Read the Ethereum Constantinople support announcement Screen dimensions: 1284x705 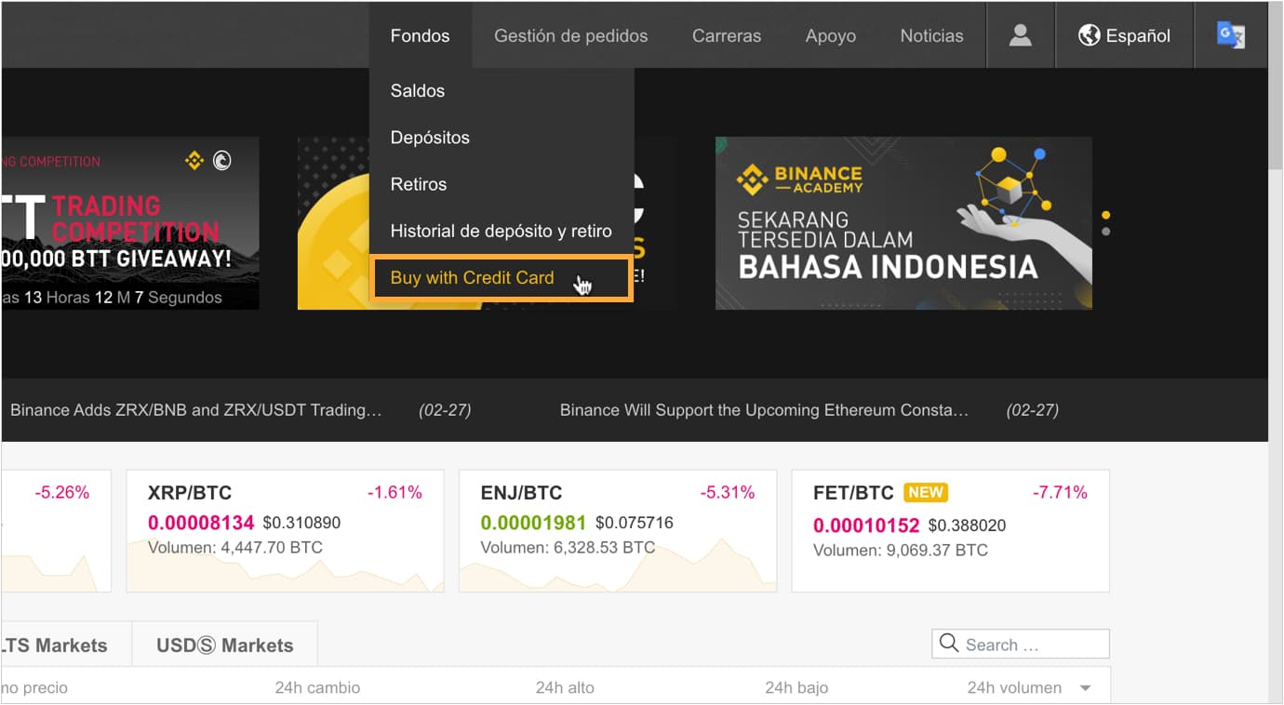coord(764,409)
